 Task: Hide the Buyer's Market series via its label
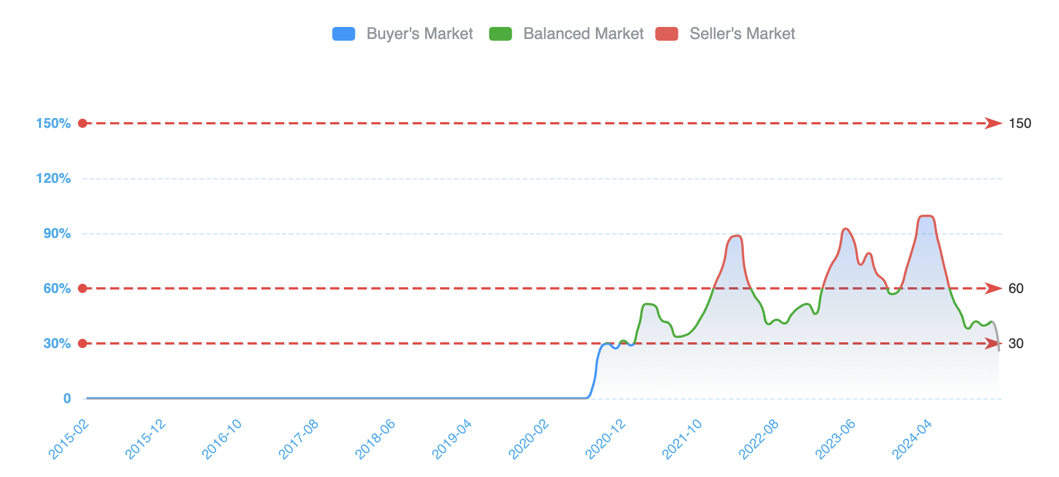(x=419, y=34)
